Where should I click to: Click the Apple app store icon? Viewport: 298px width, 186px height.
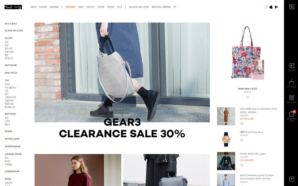(x=271, y=7)
